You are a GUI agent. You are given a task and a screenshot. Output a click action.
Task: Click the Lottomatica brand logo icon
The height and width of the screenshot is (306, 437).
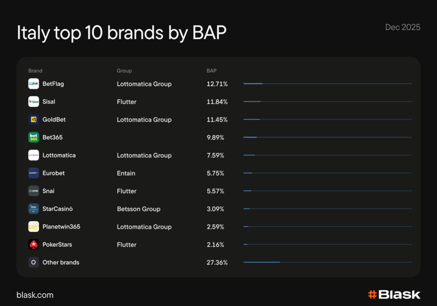click(x=34, y=155)
